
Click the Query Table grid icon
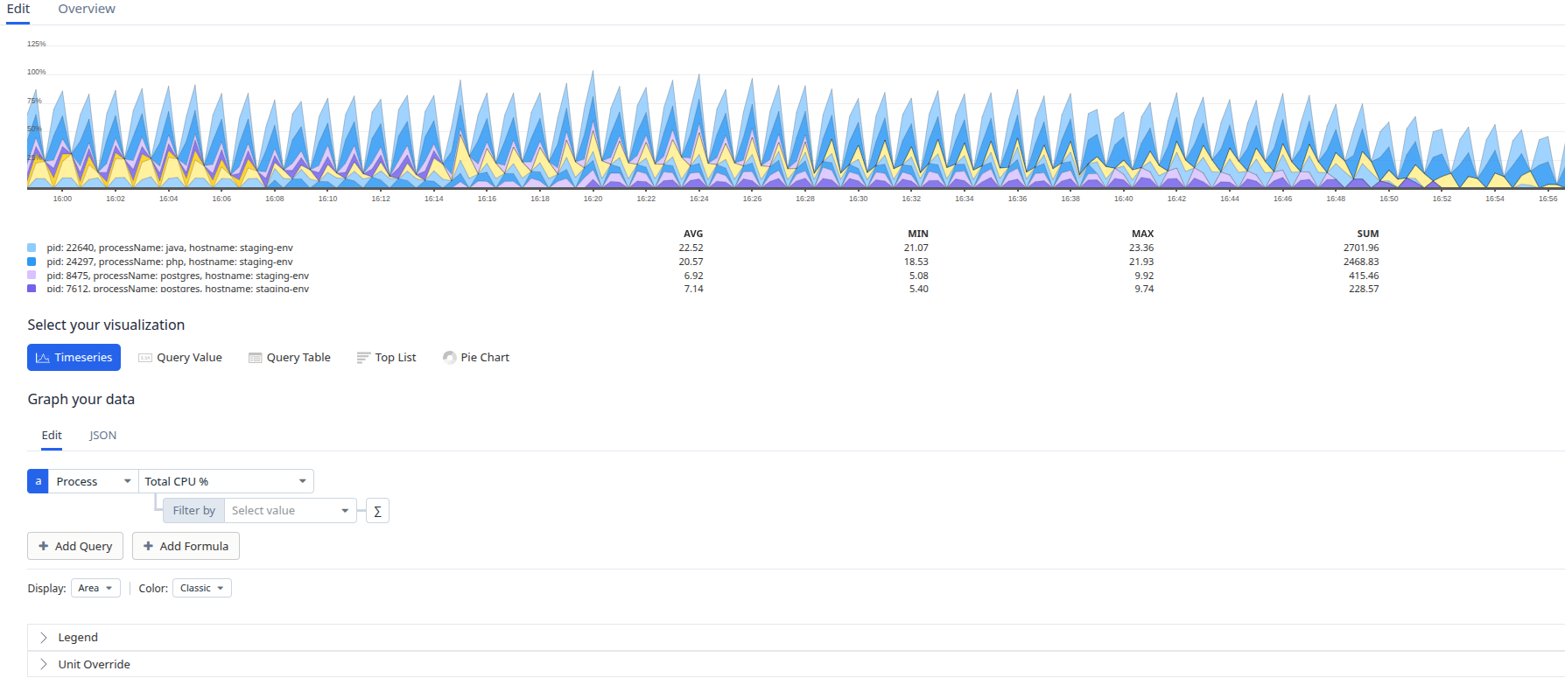(256, 358)
